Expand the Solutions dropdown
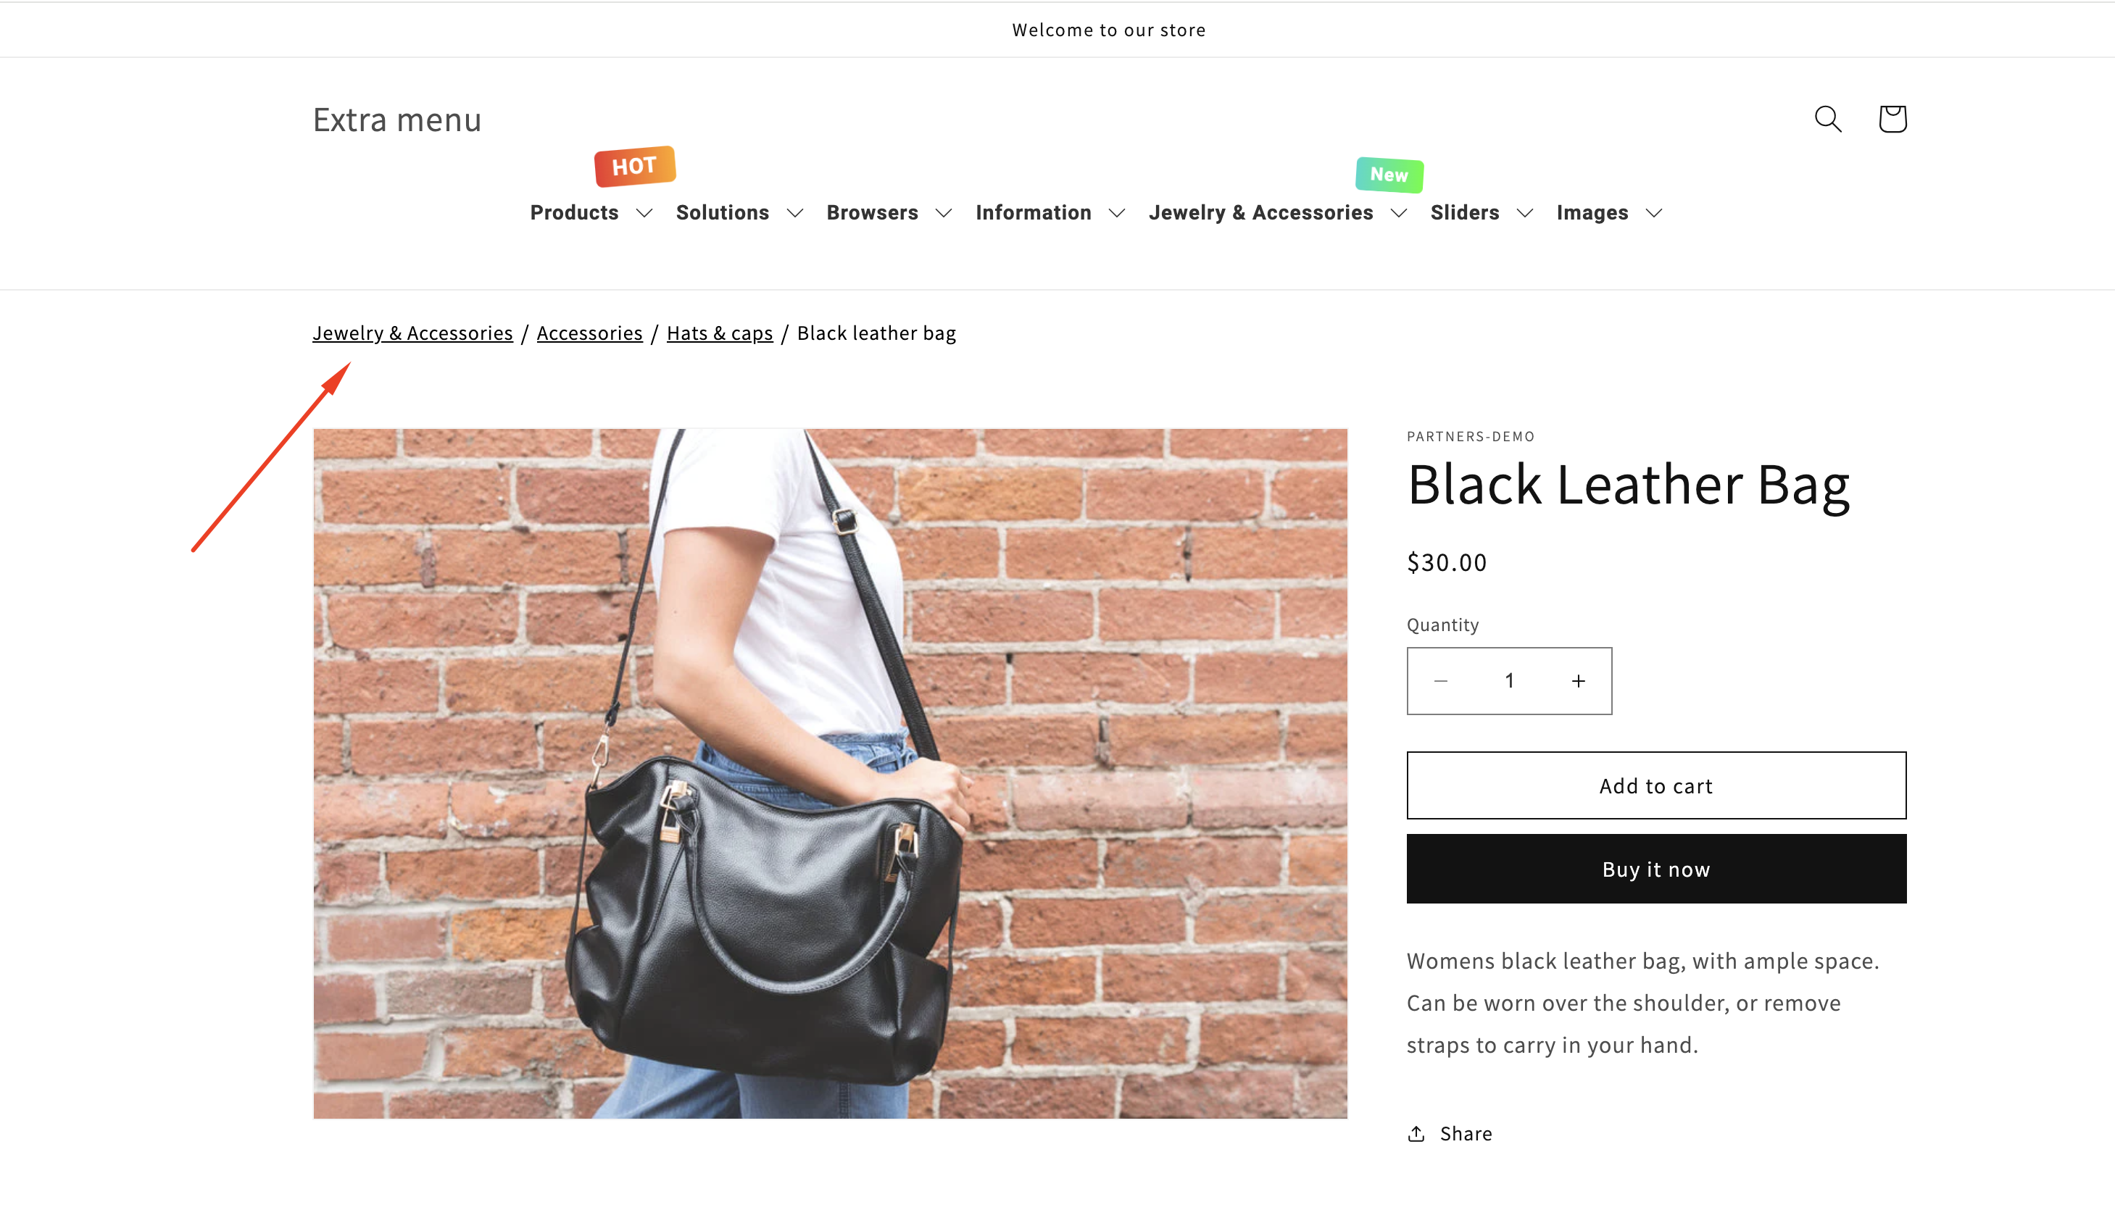2115x1210 pixels. tap(739, 213)
